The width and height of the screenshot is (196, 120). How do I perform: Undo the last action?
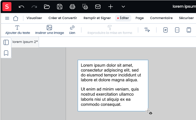21,7
